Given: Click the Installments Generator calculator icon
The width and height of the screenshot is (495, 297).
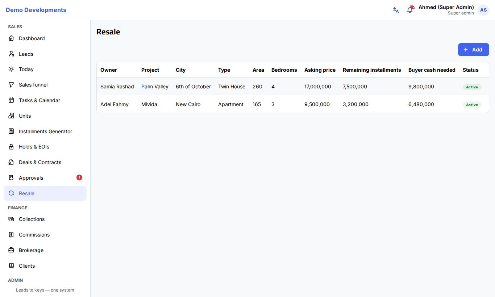Looking at the screenshot, I should (x=11, y=131).
